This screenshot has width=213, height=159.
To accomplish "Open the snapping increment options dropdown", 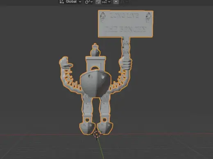I will (106, 2).
